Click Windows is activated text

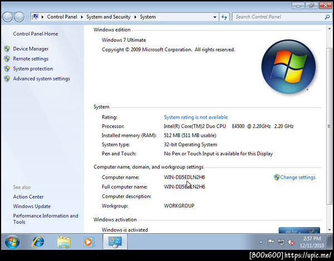(125, 230)
